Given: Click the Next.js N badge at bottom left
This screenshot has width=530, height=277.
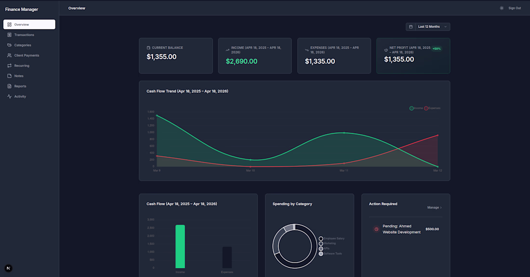Looking at the screenshot, I should 9,268.
